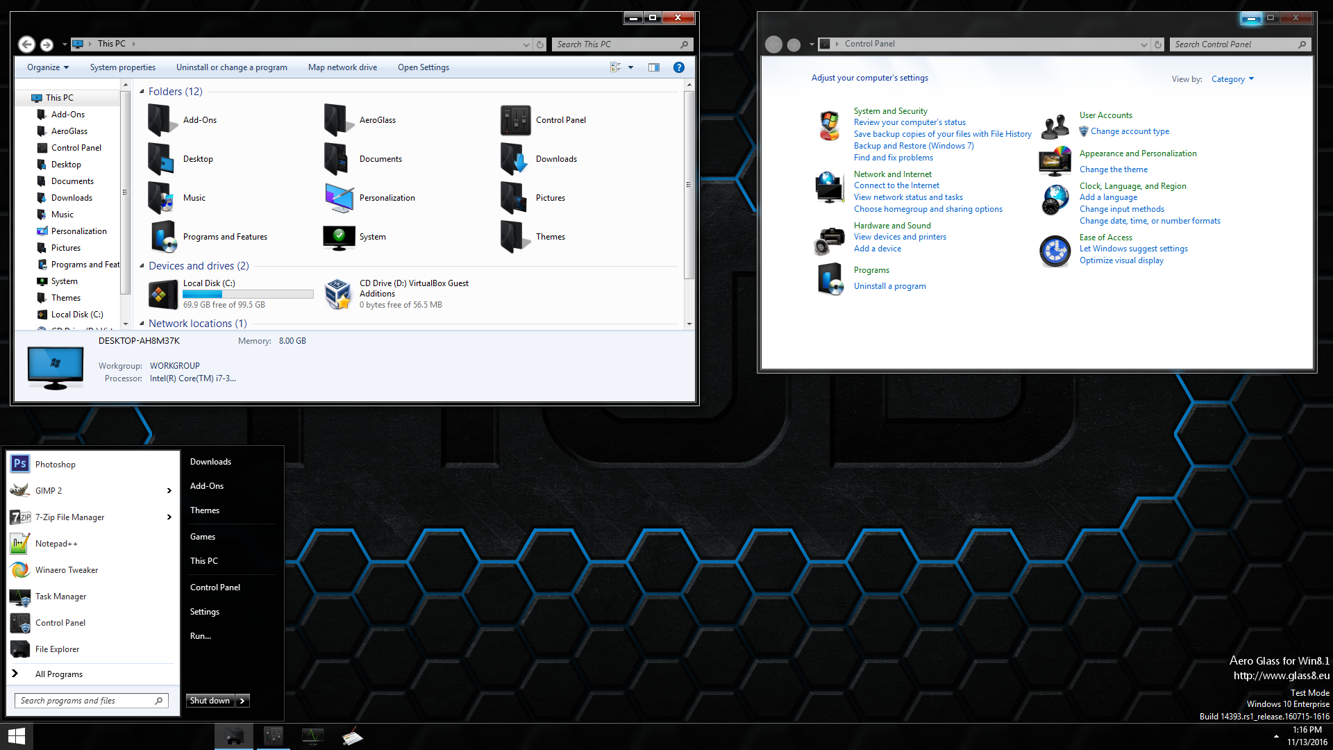Viewport: 1333px width, 750px height.
Task: Click Change account type link
Action: pyautogui.click(x=1130, y=131)
